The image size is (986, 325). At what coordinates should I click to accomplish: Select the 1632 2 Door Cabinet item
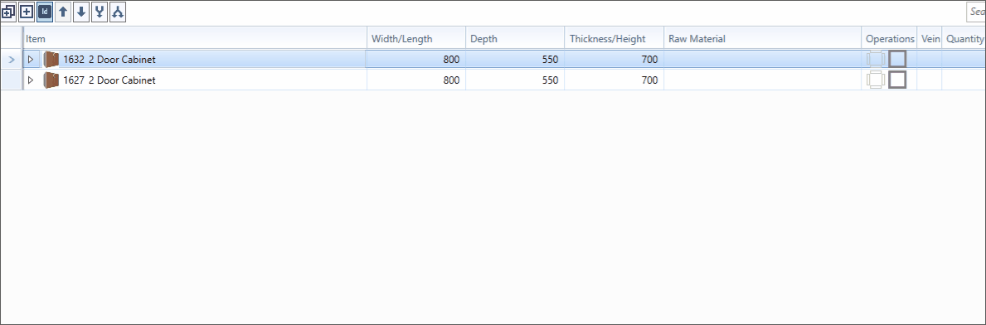109,60
